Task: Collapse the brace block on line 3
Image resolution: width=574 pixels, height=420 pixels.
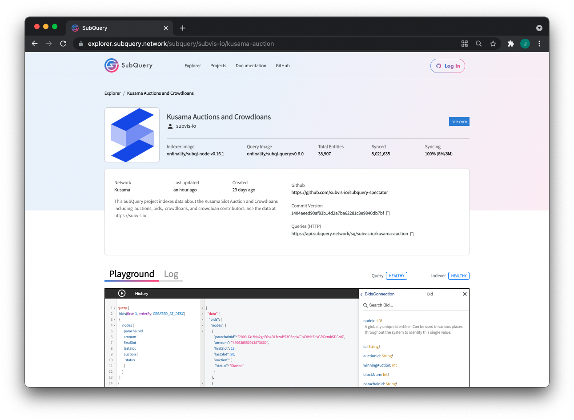Action: click(115, 319)
